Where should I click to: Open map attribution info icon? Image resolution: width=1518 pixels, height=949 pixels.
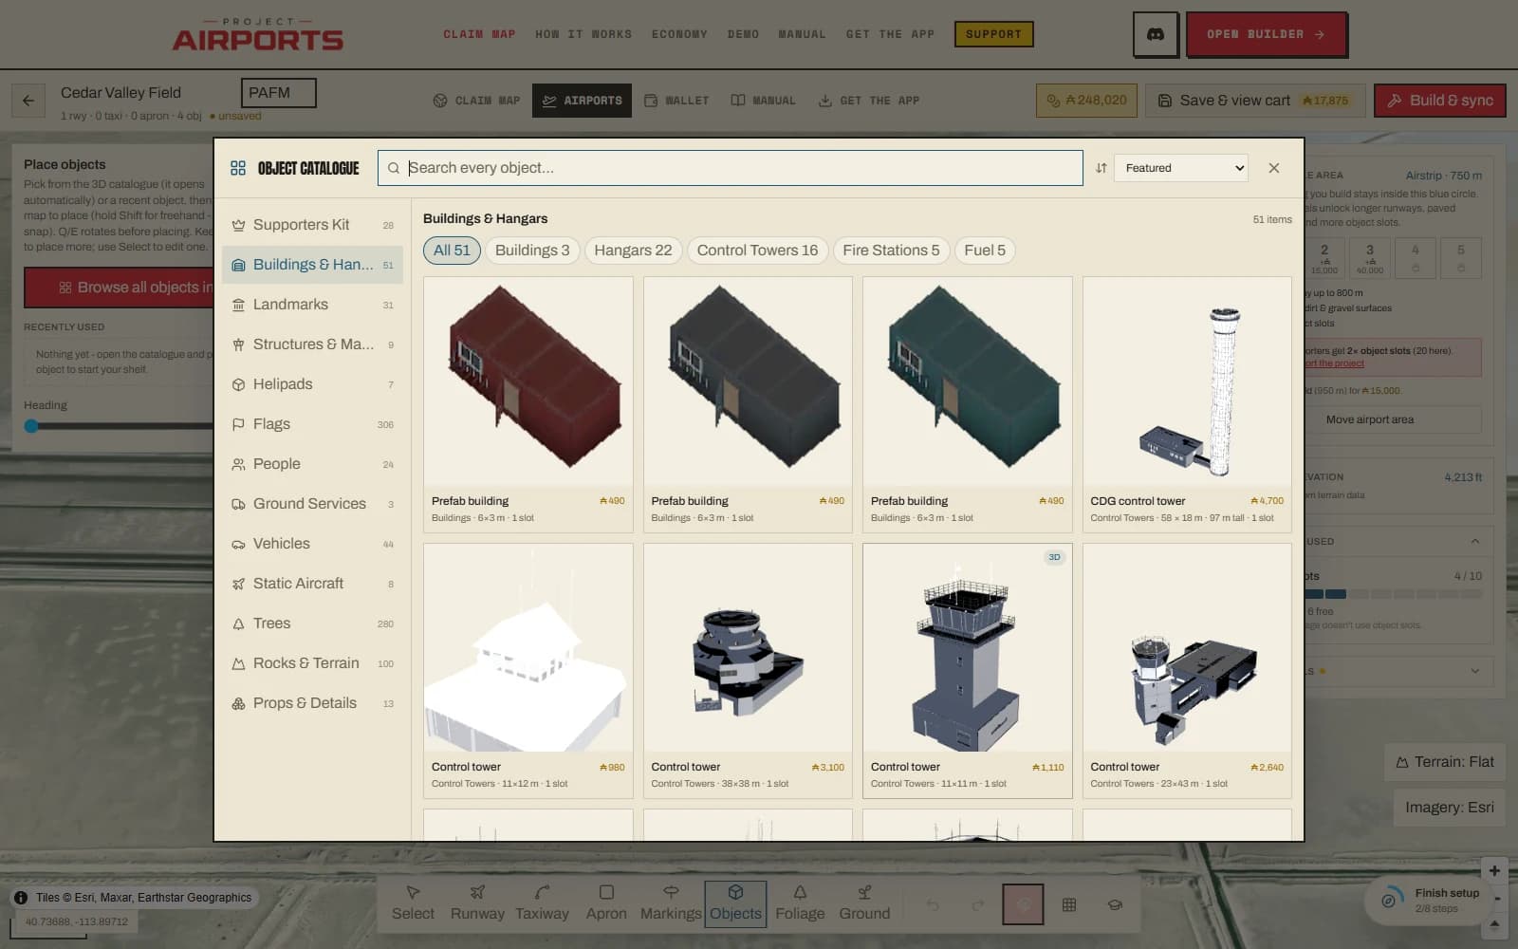[x=21, y=897]
